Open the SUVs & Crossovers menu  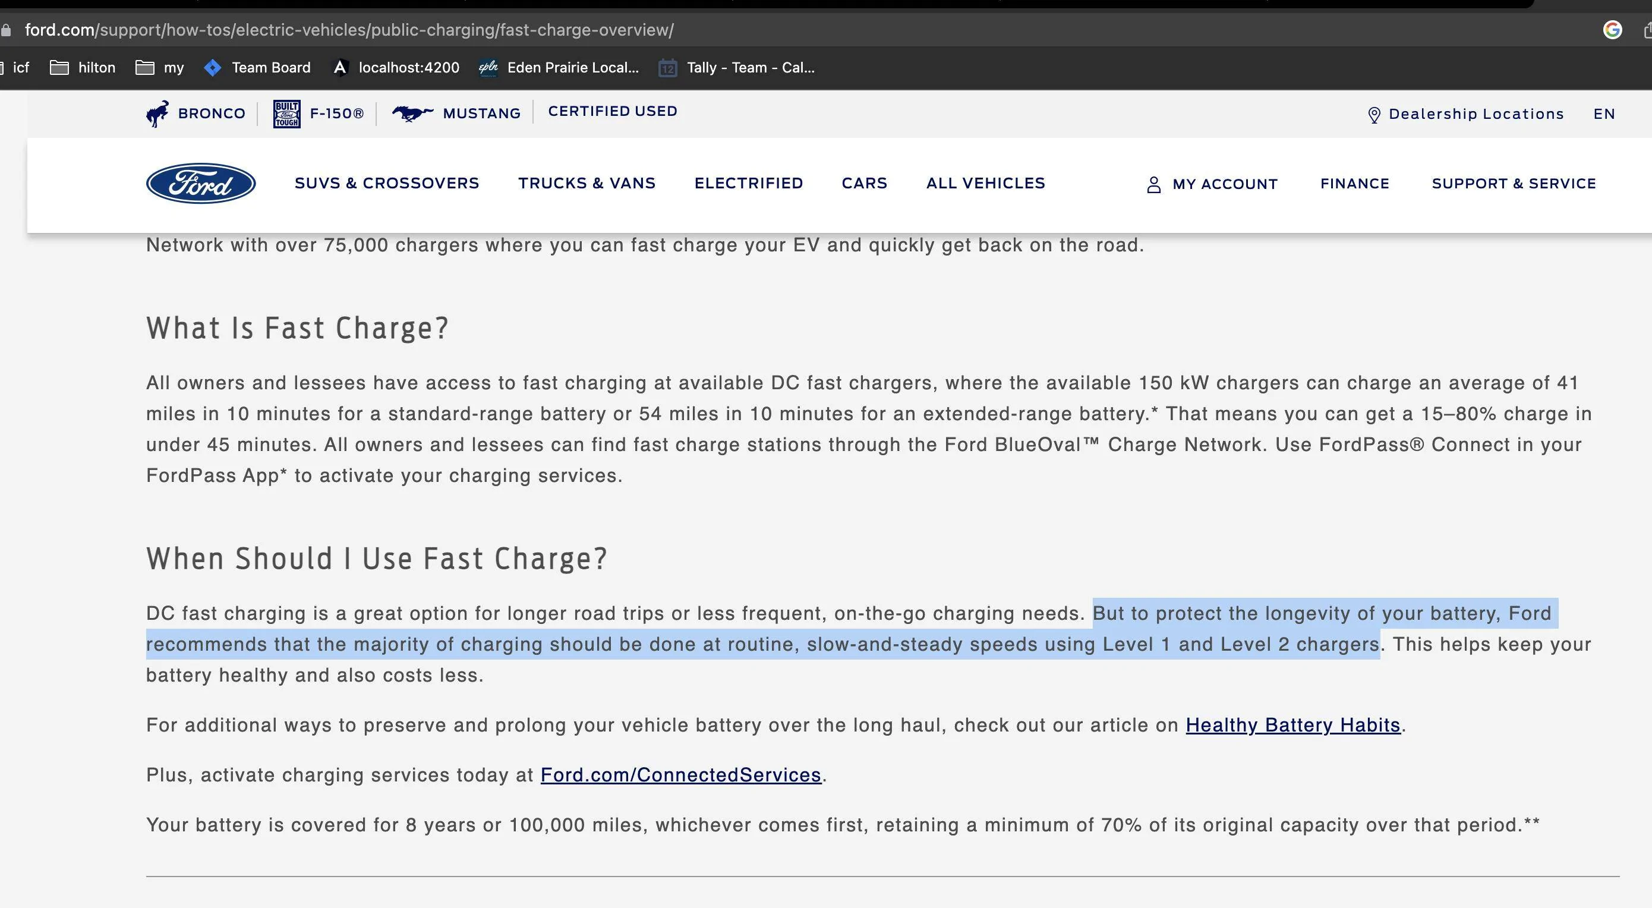click(x=387, y=184)
